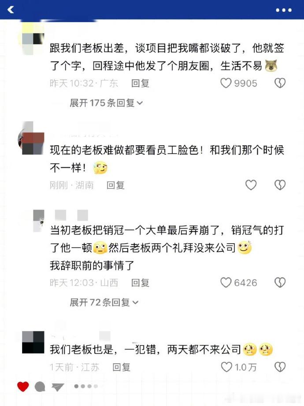Open avatar of the first commenter

[33, 39]
